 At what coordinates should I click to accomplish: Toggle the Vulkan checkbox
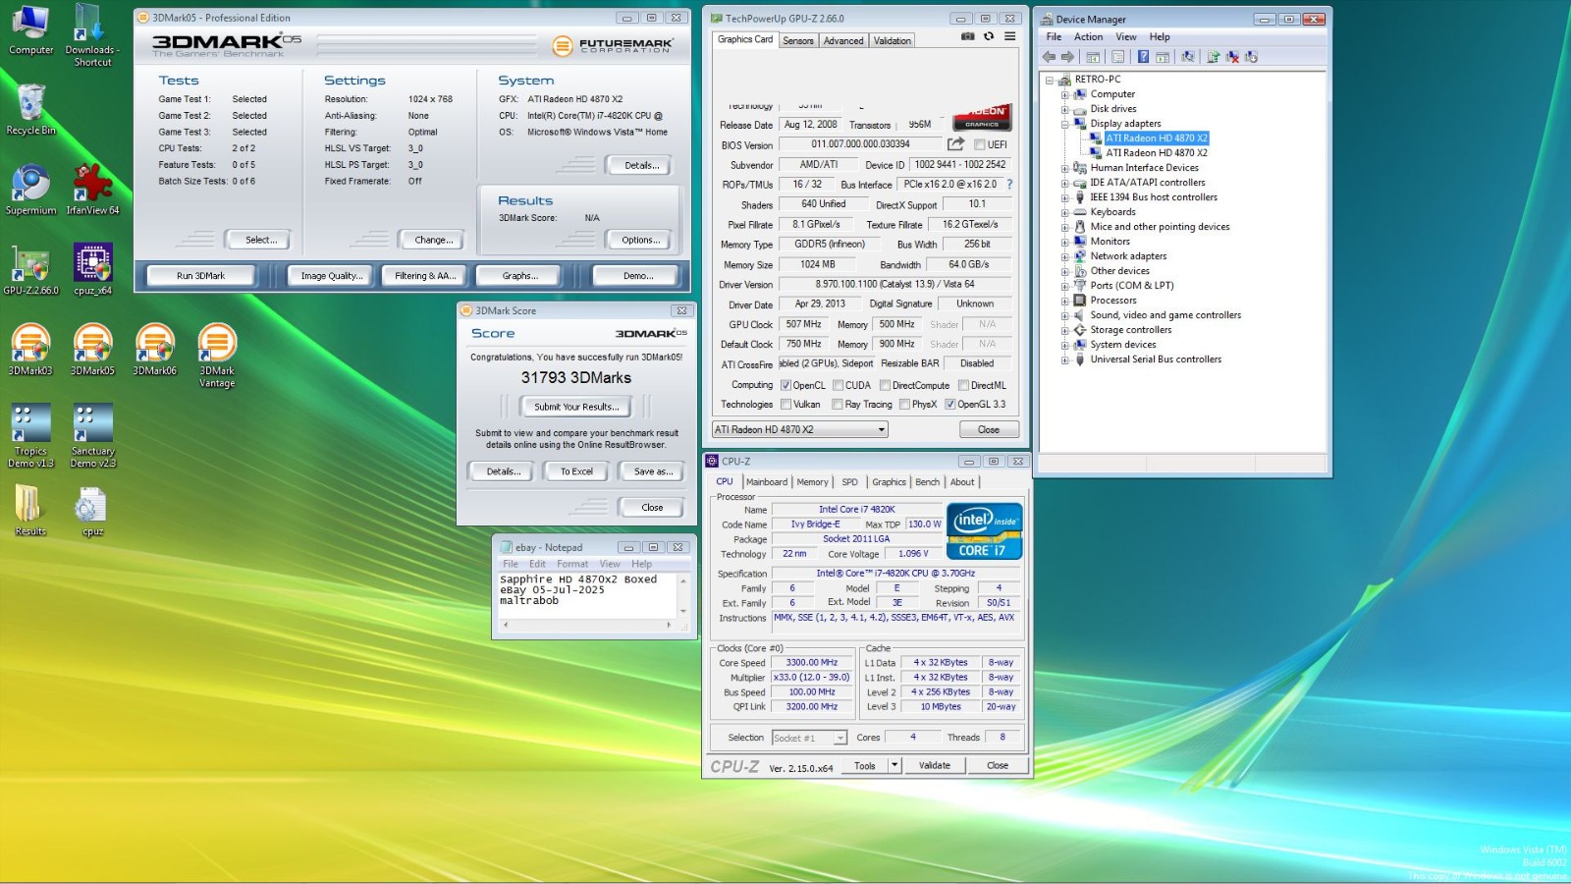pyautogui.click(x=785, y=404)
